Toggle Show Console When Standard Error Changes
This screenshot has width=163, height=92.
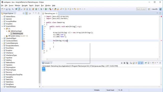(x=142, y=63)
